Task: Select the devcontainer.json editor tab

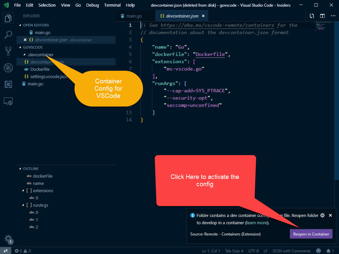Action: click(x=182, y=16)
